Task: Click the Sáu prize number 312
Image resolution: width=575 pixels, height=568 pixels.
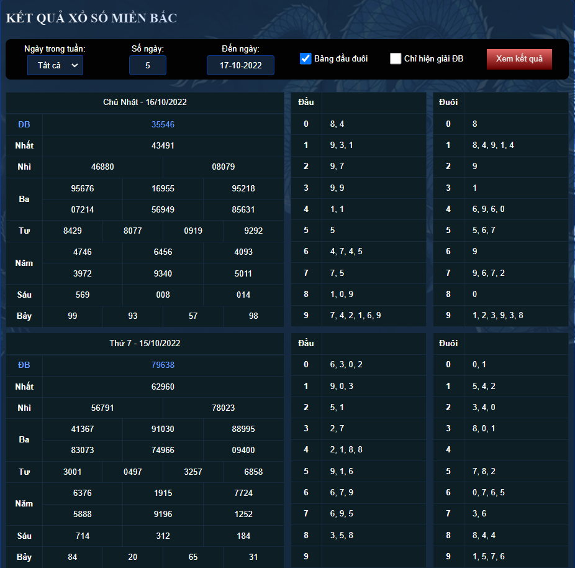Action: coord(163,536)
